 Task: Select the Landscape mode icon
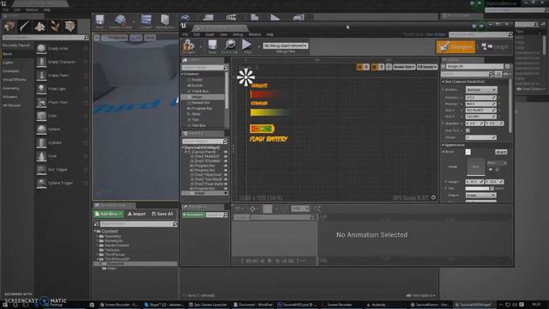[39, 27]
